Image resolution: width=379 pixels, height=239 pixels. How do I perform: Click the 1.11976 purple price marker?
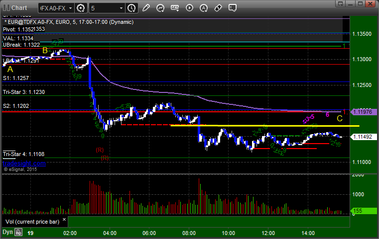click(363, 112)
